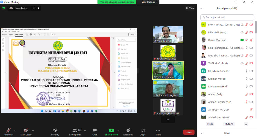Select Andriyani_FKM UMJ video thumbnail
The width and height of the screenshot is (257, 137).
coord(168,107)
